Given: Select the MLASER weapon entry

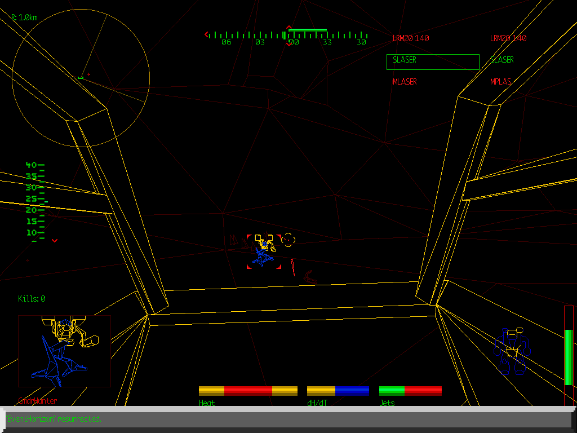Looking at the screenshot, I should (x=405, y=82).
